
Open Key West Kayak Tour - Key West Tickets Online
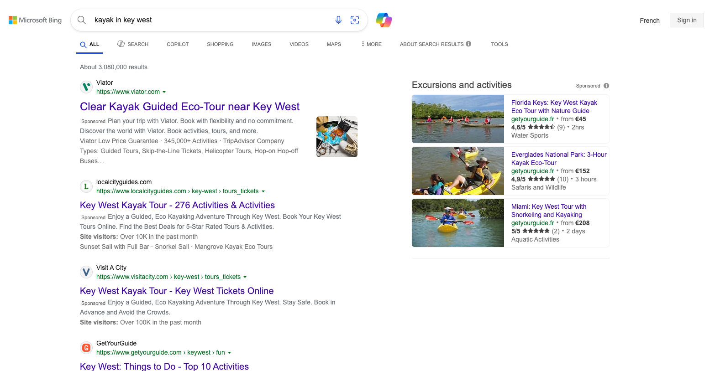pyautogui.click(x=177, y=291)
